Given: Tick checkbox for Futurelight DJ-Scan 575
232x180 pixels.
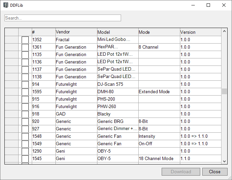Looking at the screenshot, I should (25, 84).
